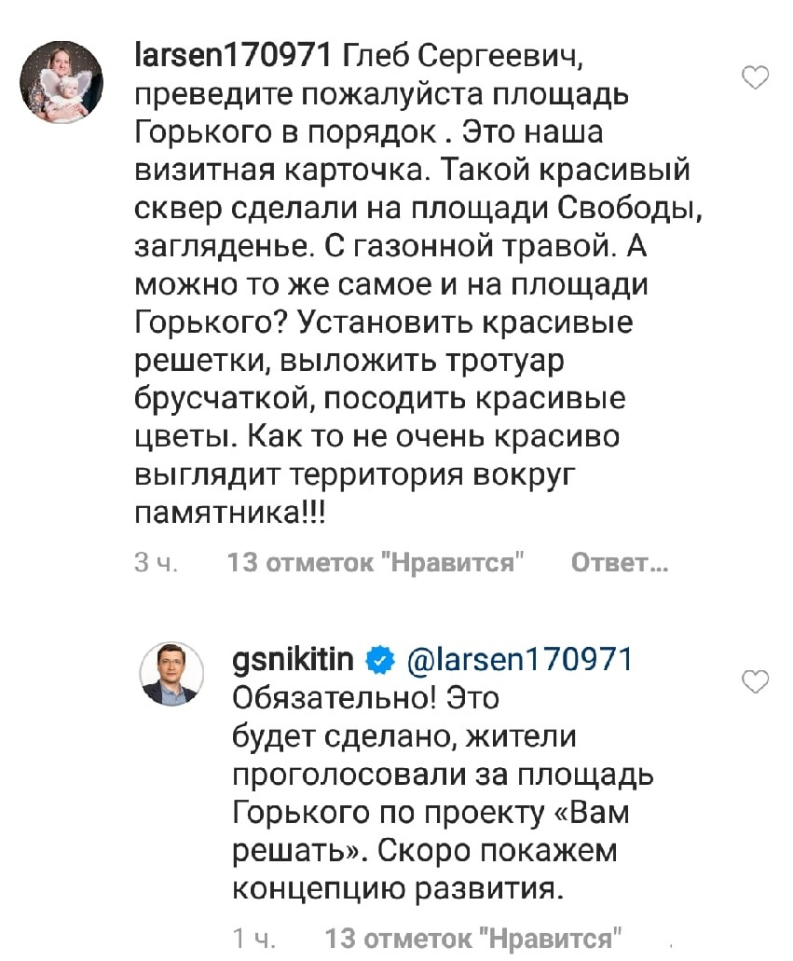Screen dimensions: 793x961
Task: View the 13 likes under the gsnikitin reply
Action: tap(473, 939)
